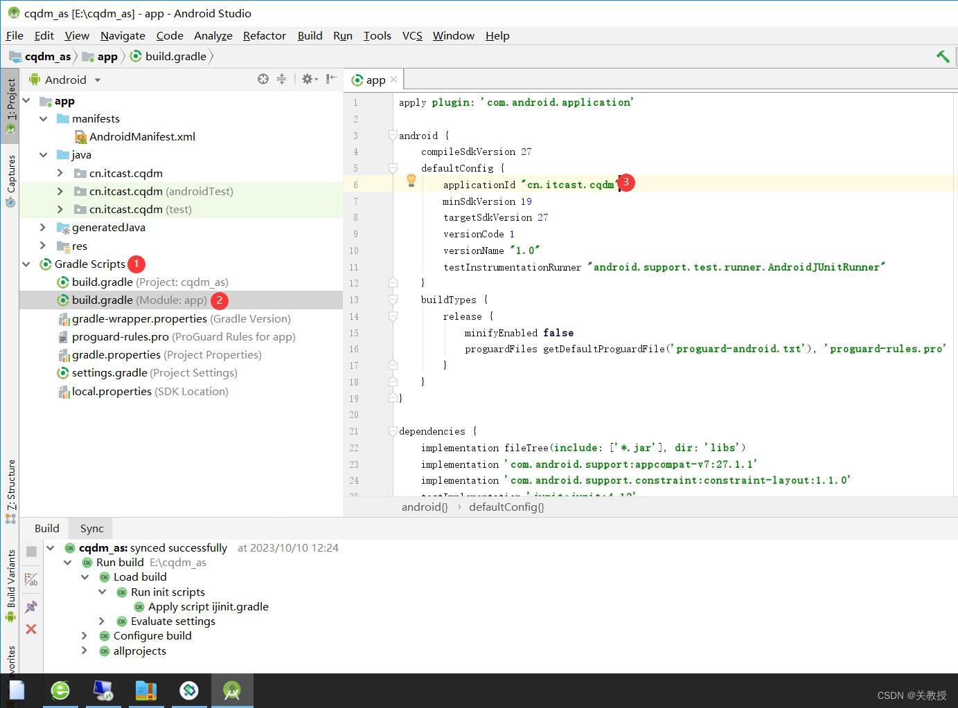Collapse the manifests folder
Screen dimensions: 958x708
(x=44, y=119)
